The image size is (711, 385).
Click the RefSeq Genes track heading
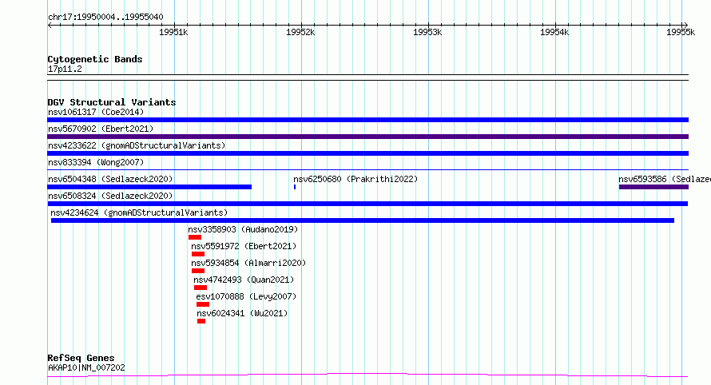[81, 358]
